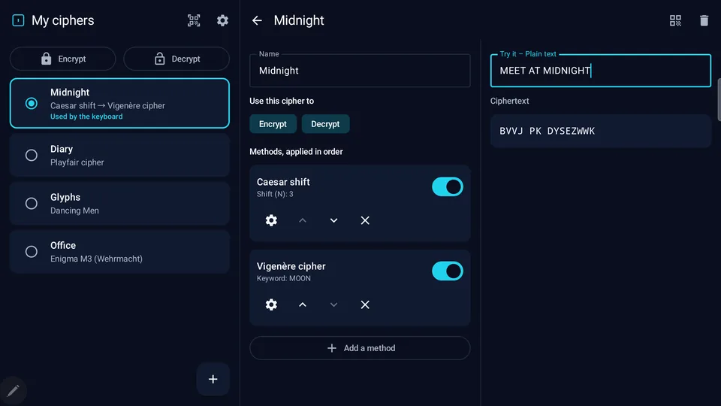Click the right panel scrollbar
Viewport: 721px width, 406px height.
(719, 99)
